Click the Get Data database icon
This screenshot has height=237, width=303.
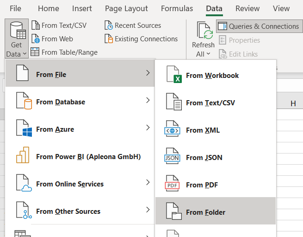[x=18, y=31]
